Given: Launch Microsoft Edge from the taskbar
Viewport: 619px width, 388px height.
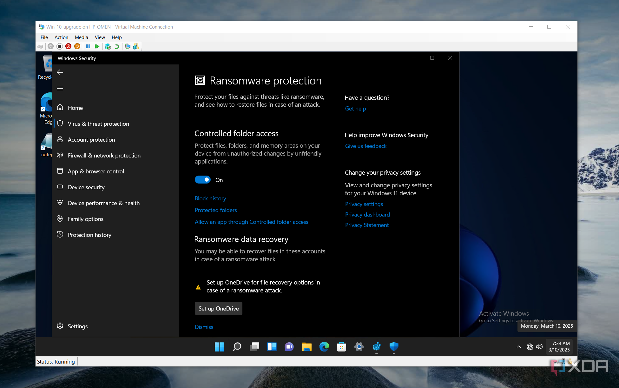Looking at the screenshot, I should tap(324, 347).
